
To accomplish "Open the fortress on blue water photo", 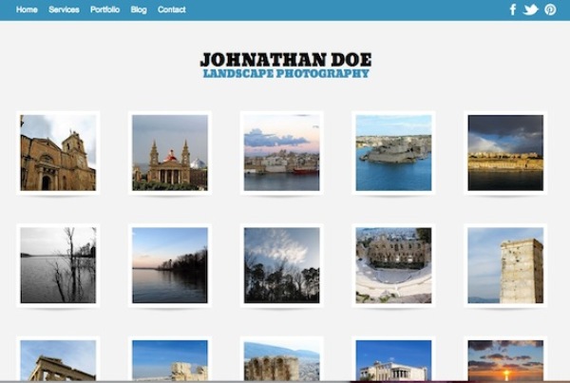I will coord(393,153).
